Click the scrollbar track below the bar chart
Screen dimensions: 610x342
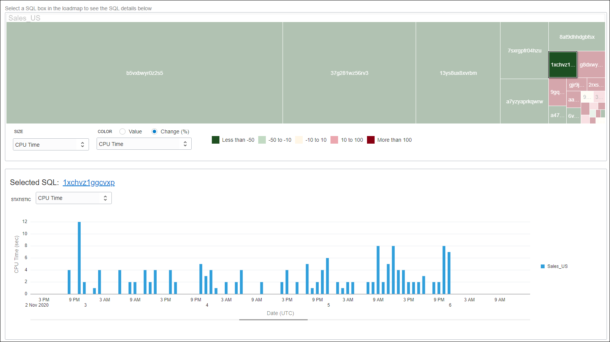273,320
